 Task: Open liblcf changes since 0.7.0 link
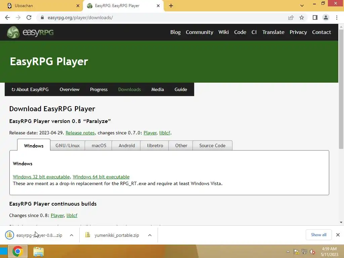165,133
